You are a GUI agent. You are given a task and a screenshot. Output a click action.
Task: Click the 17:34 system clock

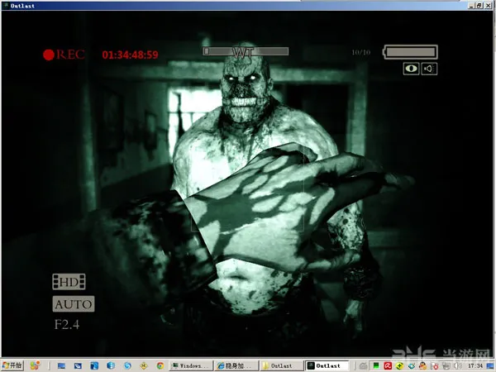(475, 366)
